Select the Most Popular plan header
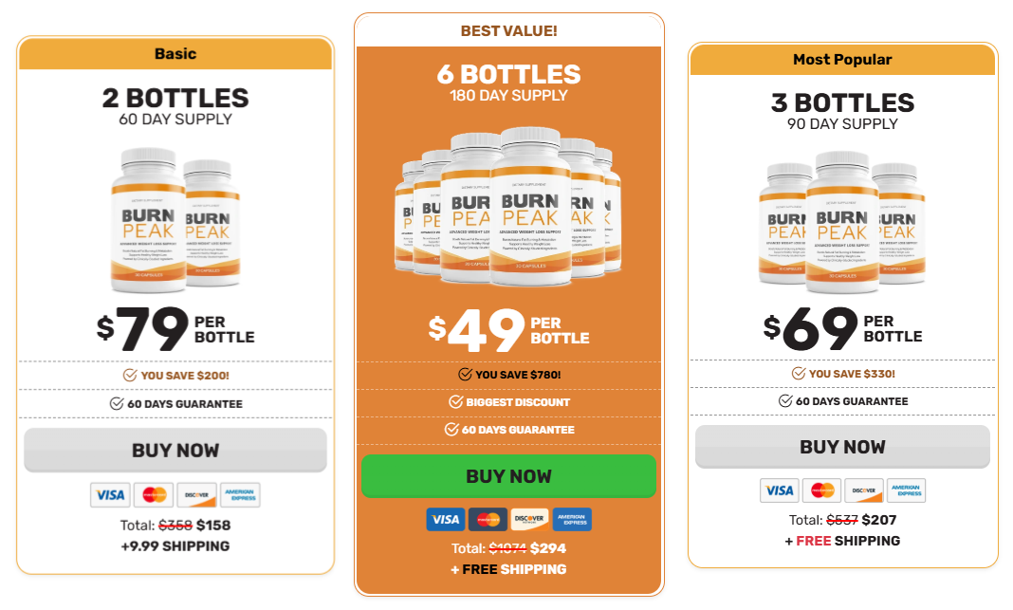 (842, 59)
